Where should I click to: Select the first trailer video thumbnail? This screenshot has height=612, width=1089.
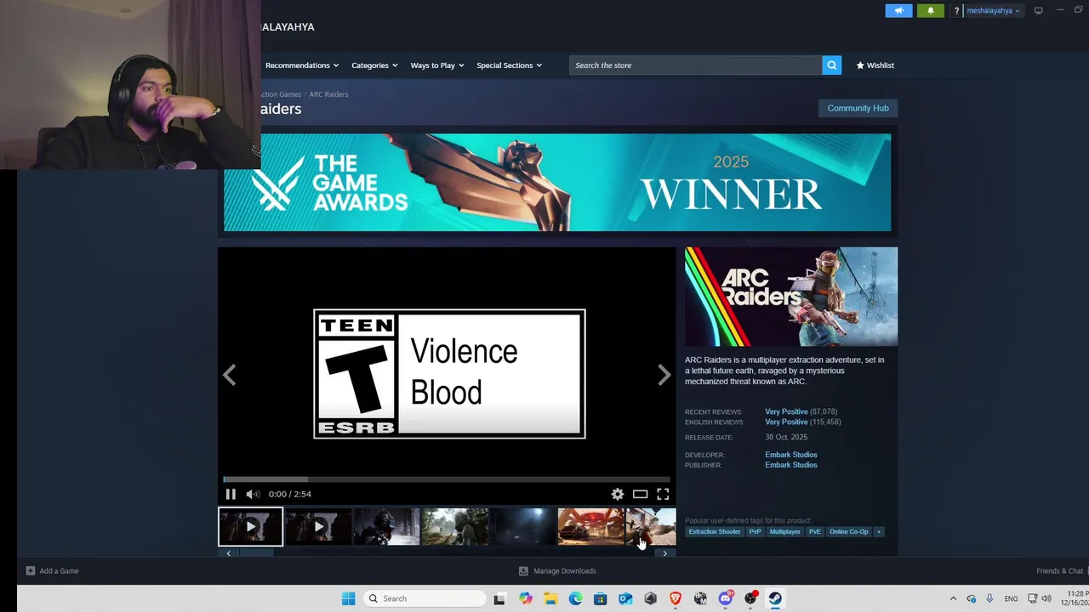251,527
